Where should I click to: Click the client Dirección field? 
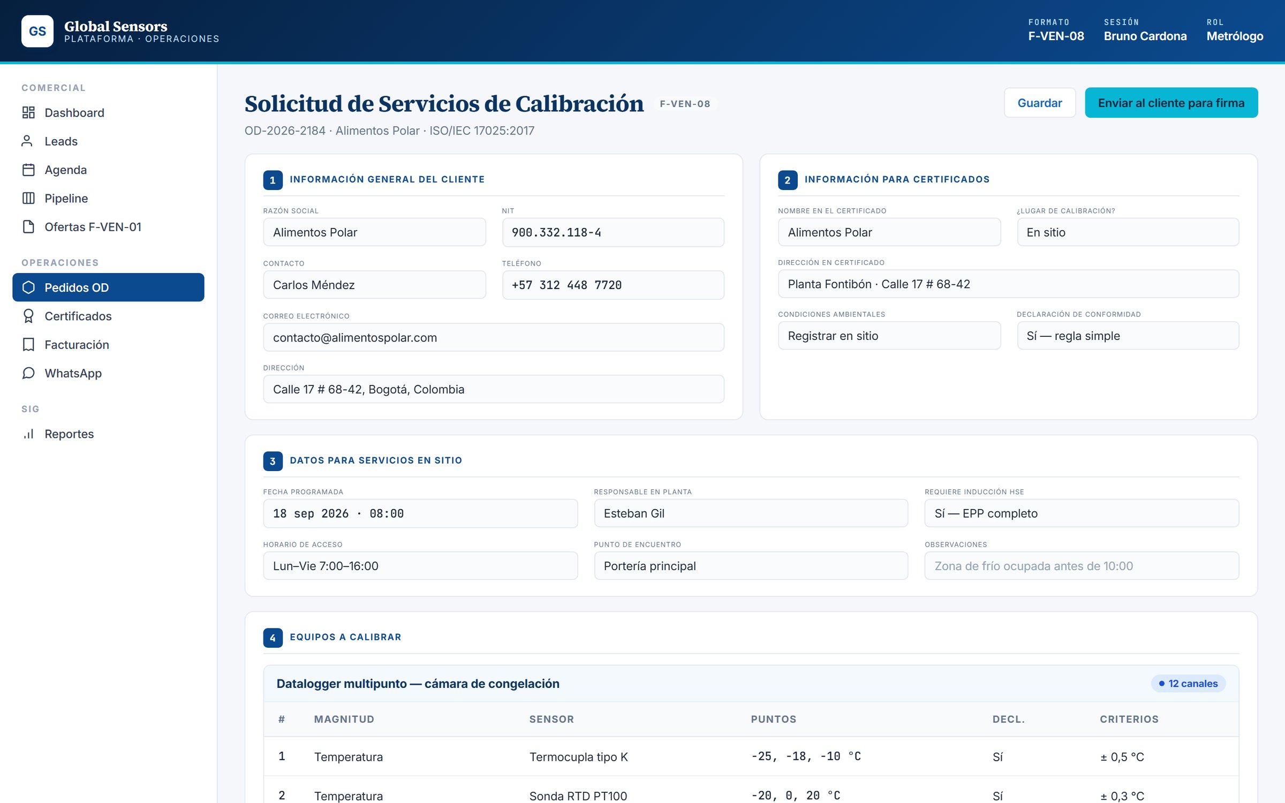494,389
